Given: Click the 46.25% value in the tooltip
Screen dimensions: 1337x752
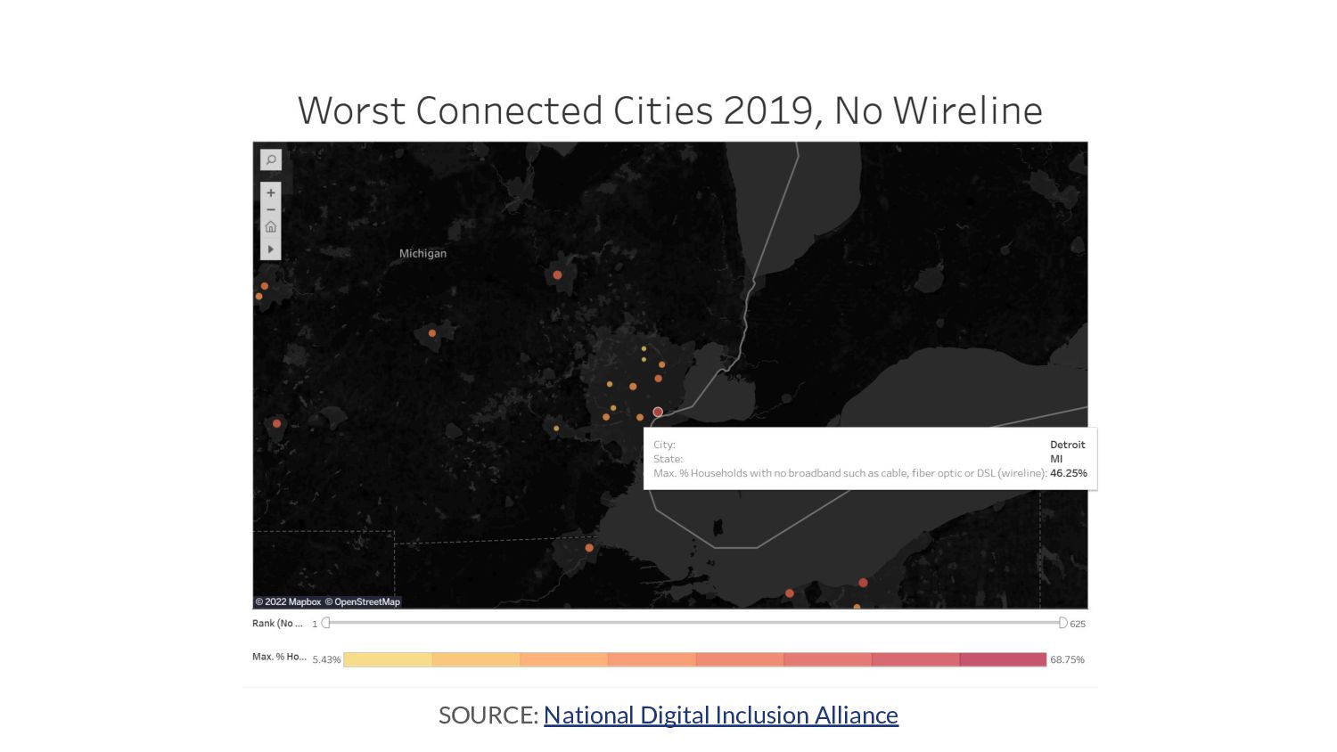Looking at the screenshot, I should coord(1069,473).
